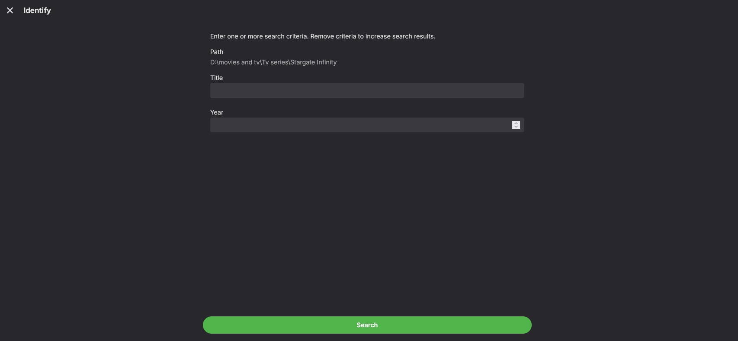The width and height of the screenshot is (738, 341).
Task: Increase the Year with the up arrow
Action: click(x=516, y=123)
